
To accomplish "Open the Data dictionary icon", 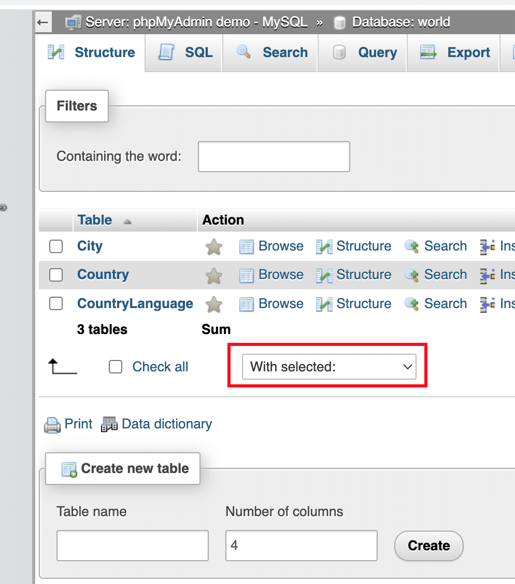I will pos(109,425).
